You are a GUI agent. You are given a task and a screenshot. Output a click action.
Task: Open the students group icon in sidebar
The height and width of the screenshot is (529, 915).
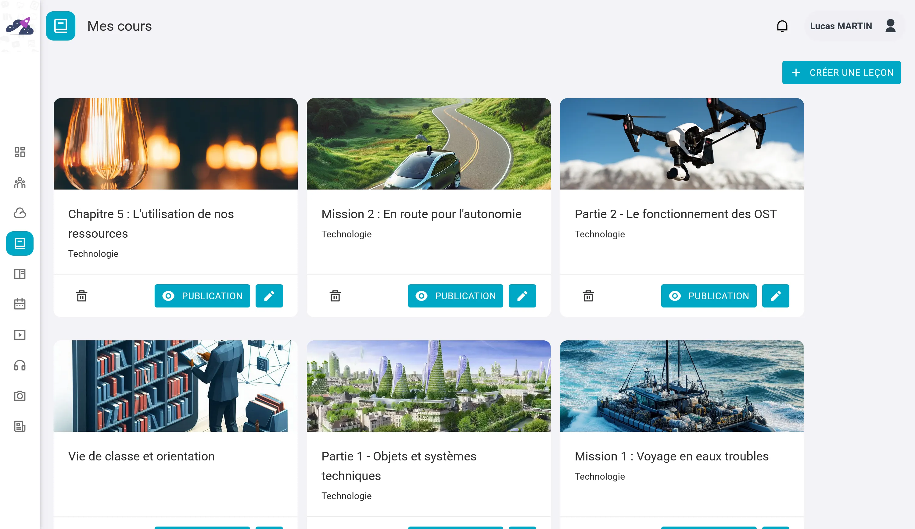[20, 183]
